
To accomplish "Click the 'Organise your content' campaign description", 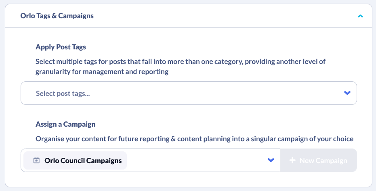I will coord(194,139).
